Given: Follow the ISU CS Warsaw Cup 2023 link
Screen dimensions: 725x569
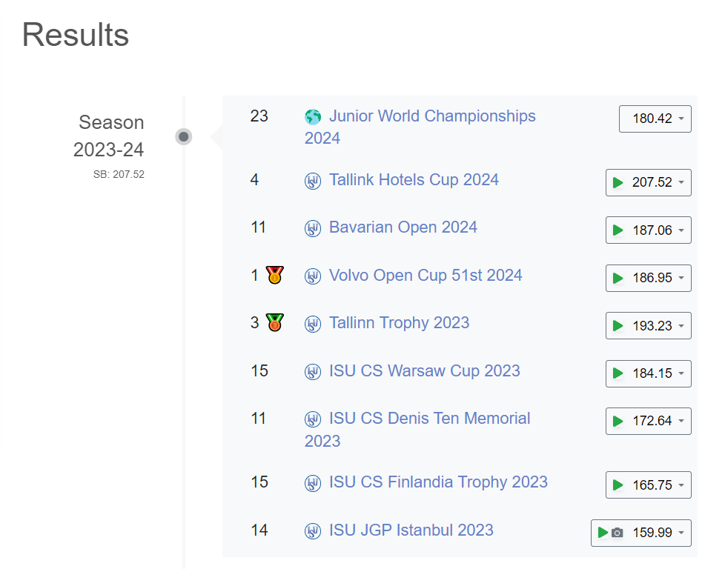Looking at the screenshot, I should [425, 370].
